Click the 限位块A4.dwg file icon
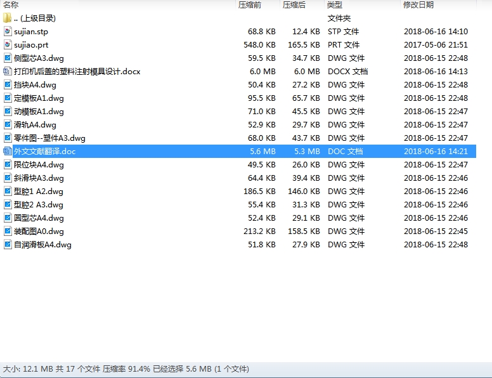This screenshot has width=492, height=378. [x=8, y=164]
